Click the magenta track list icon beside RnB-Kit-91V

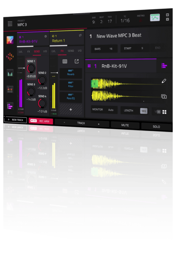164,66
